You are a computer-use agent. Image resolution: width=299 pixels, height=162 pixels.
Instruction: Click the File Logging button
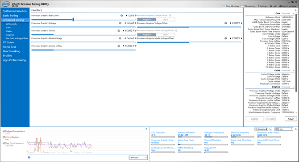click(261, 129)
